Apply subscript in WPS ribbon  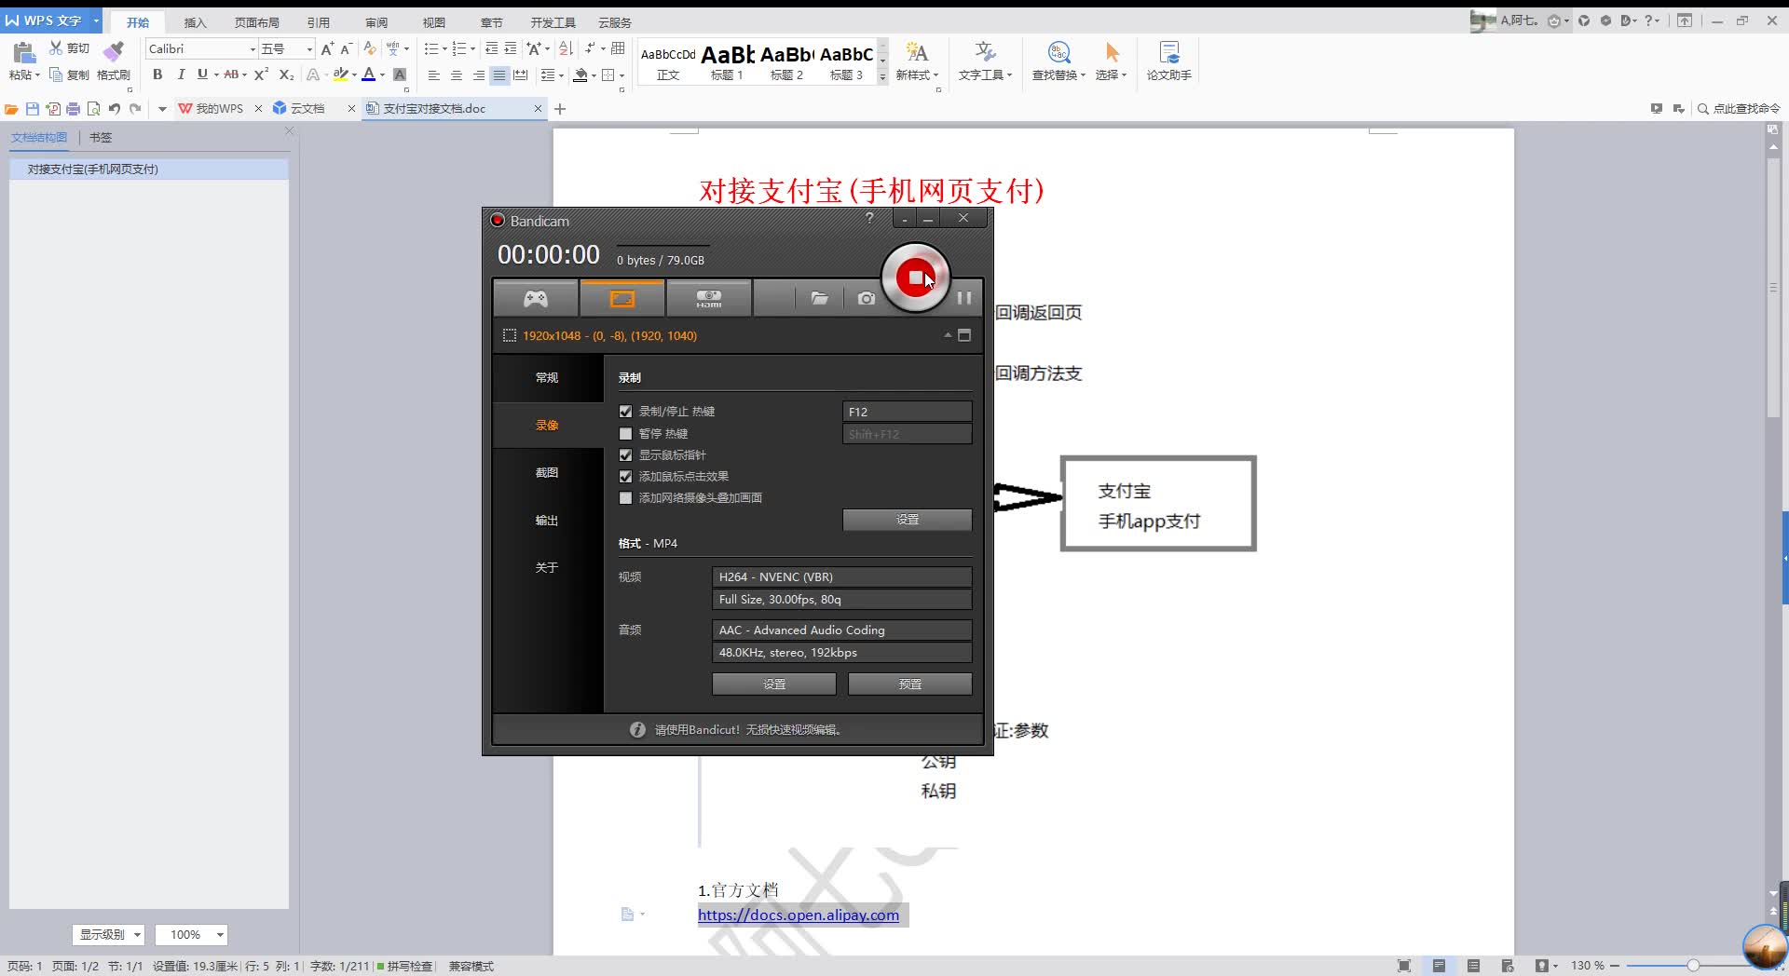pyautogui.click(x=286, y=75)
